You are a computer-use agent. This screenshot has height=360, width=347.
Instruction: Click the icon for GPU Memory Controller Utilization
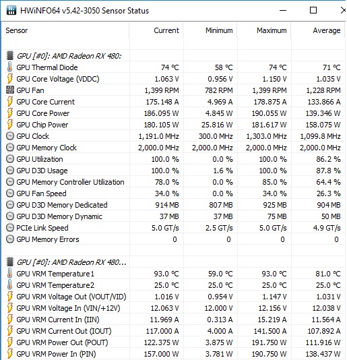(10, 182)
